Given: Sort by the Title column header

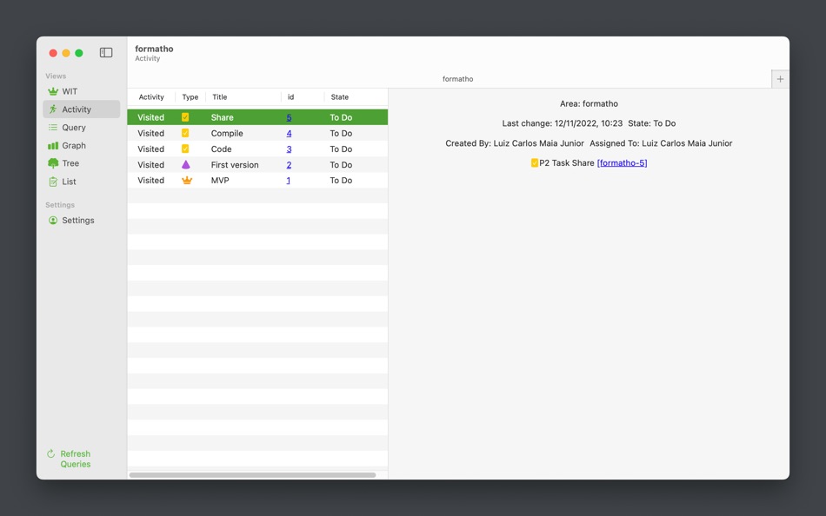Looking at the screenshot, I should tap(243, 97).
